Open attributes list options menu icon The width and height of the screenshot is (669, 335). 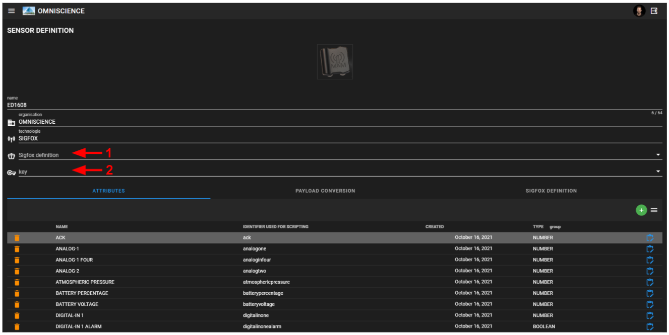654,210
